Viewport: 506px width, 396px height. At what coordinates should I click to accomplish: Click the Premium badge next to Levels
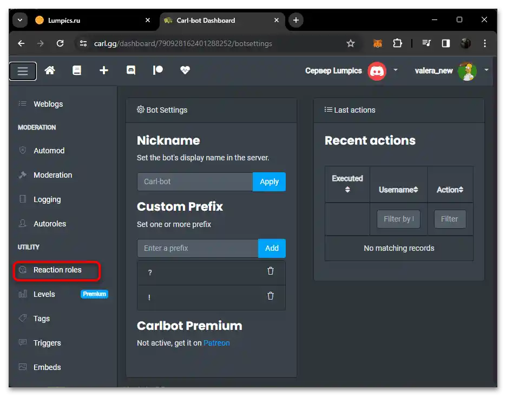pyautogui.click(x=94, y=294)
